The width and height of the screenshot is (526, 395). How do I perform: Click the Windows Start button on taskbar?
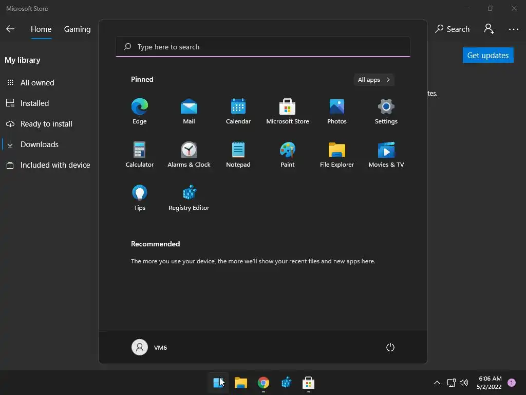click(218, 383)
